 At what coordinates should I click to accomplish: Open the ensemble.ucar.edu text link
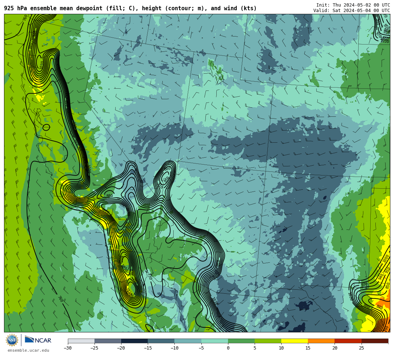pyautogui.click(x=28, y=351)
